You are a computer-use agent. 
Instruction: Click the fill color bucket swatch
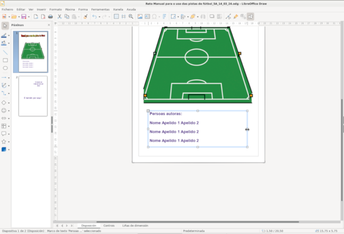click(x=4, y=43)
